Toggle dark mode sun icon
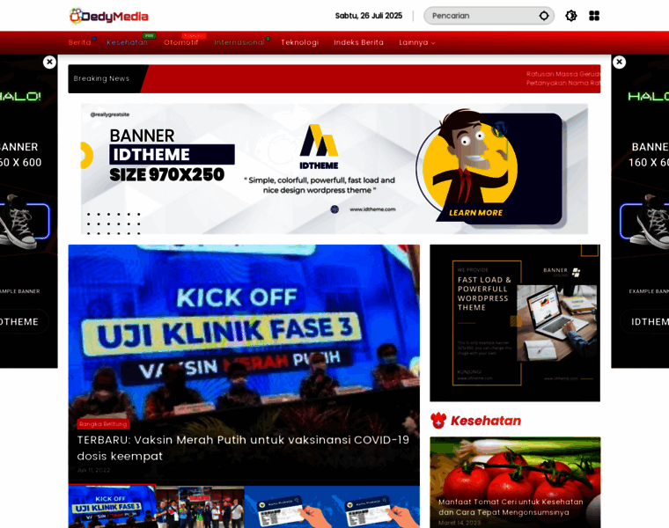The height and width of the screenshot is (528, 669). [571, 16]
